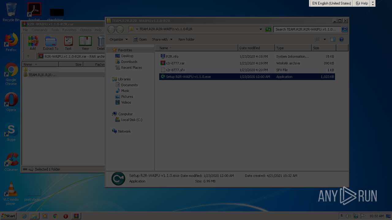Sort Explorer files by Date modified column

coord(256,48)
